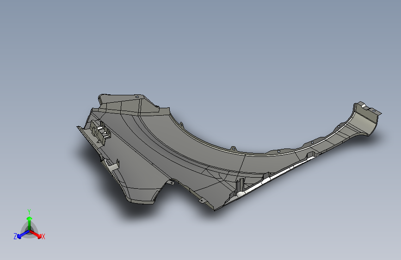The width and height of the screenshot is (401, 260).
Task: Click the green Y axis arrow on the triad
Action: pos(30,223)
